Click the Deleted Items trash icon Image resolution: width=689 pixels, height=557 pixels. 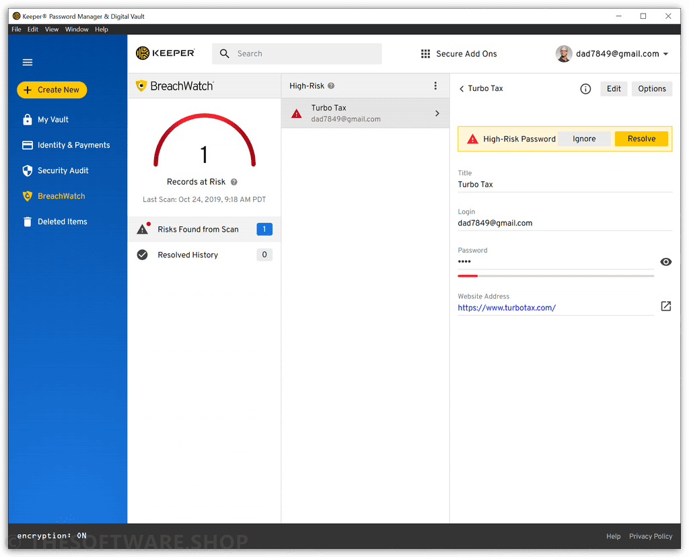click(27, 222)
